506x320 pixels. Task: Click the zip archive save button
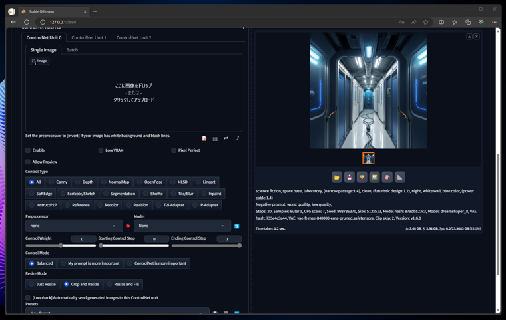(362, 177)
